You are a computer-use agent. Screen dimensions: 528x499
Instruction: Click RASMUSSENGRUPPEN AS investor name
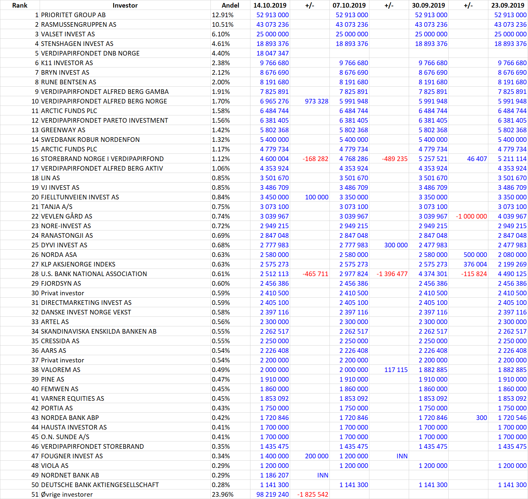79,24
